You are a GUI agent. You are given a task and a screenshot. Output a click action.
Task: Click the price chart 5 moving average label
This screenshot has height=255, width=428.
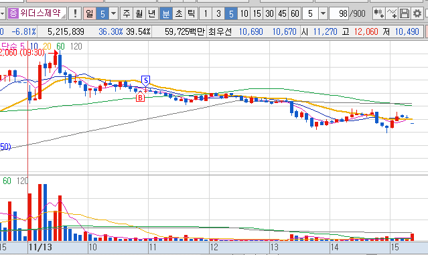click(22, 46)
